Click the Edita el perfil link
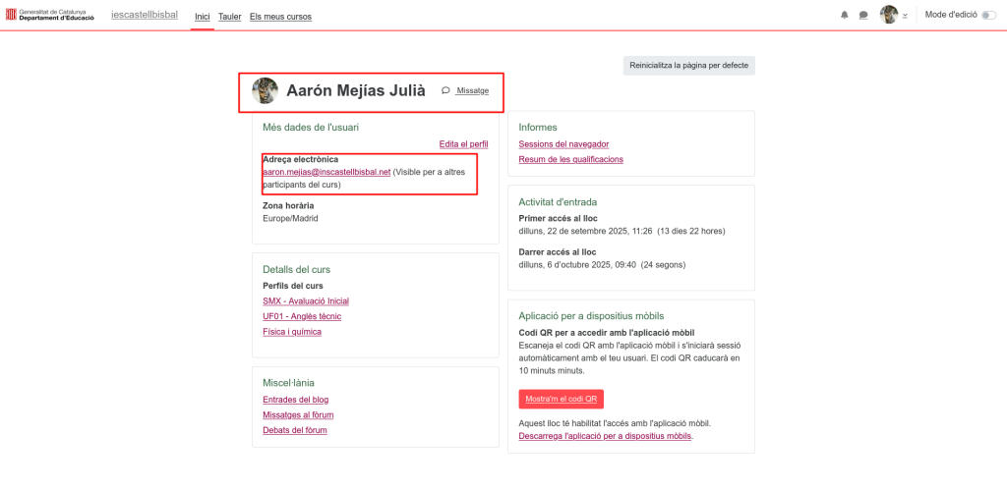The width and height of the screenshot is (1007, 489). tap(463, 144)
